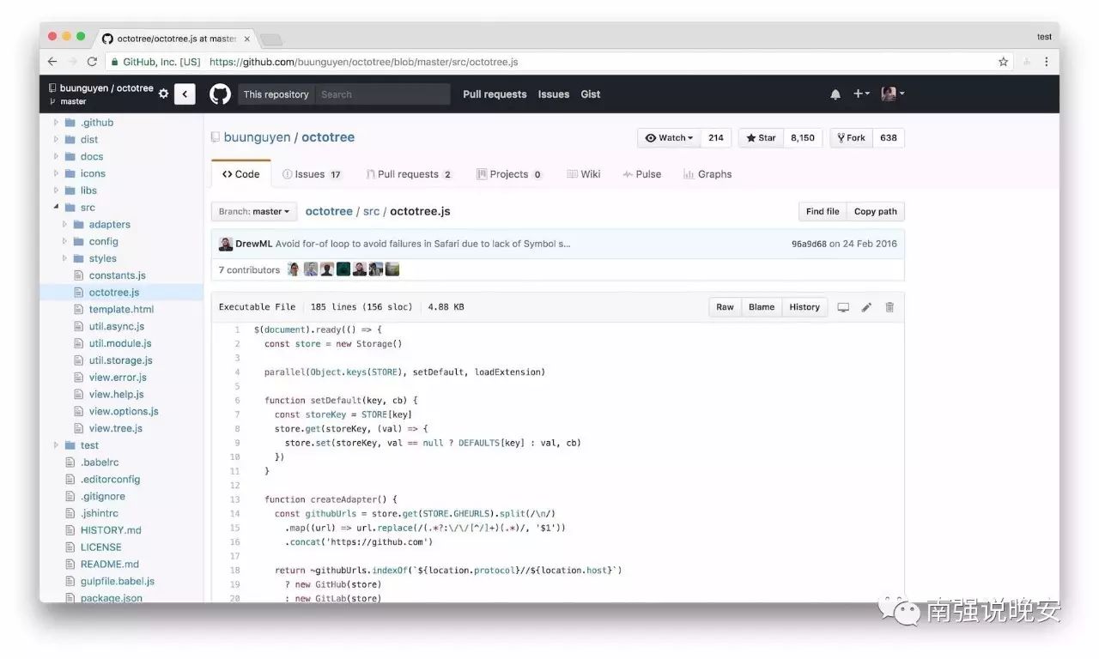1099x659 pixels.
Task: Click src in the file breadcrumb
Action: pos(371,211)
